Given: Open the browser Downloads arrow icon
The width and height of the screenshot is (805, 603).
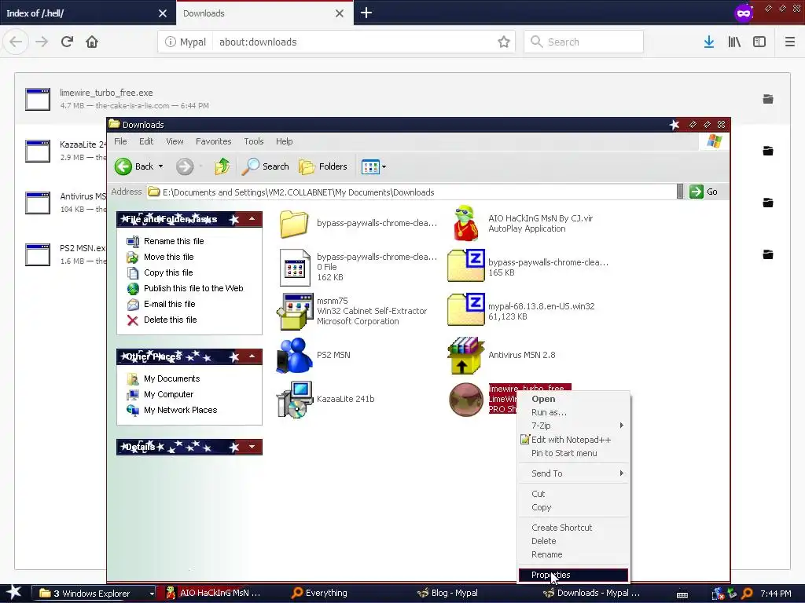Looking at the screenshot, I should click(709, 42).
